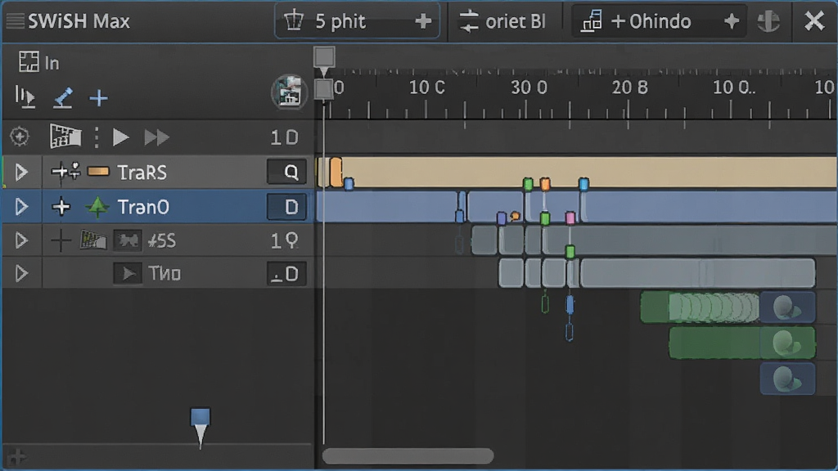Click the plus icon right of Ohindo

(731, 21)
